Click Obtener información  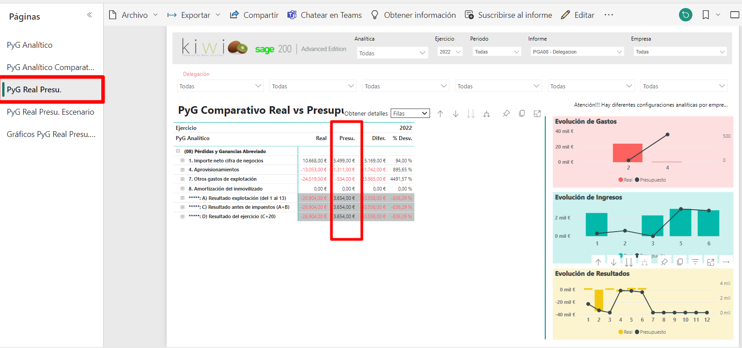click(413, 15)
